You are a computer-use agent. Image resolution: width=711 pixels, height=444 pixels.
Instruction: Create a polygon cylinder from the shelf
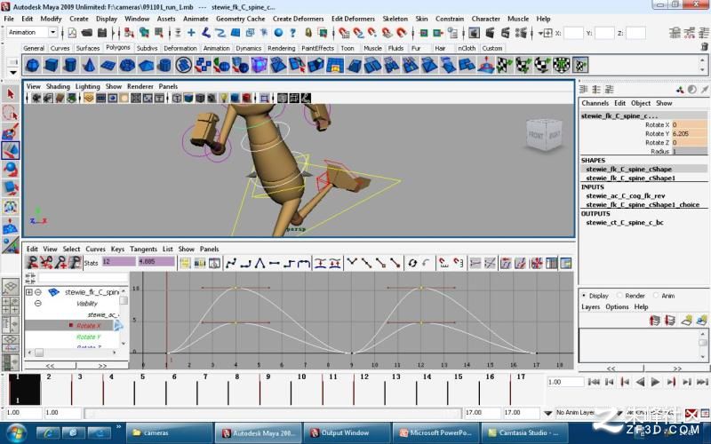coord(70,65)
